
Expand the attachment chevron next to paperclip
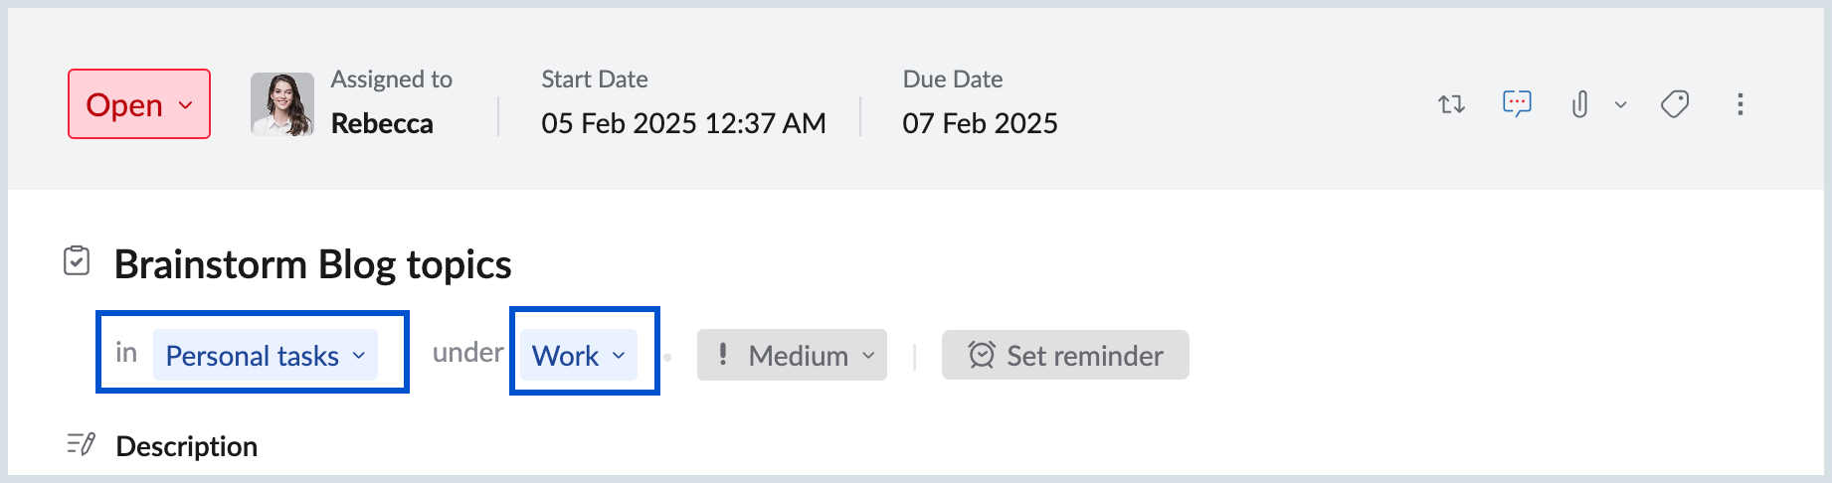click(1620, 104)
